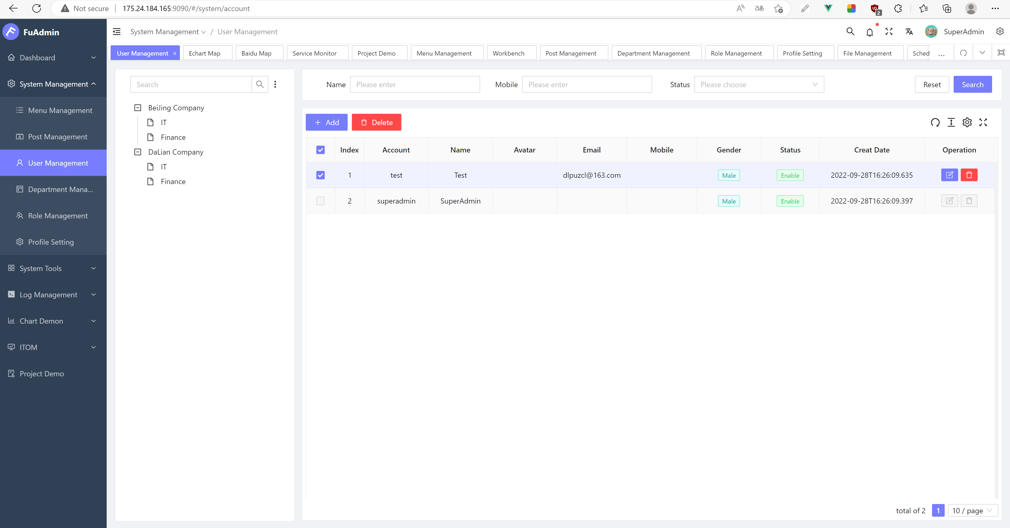Collapse sidebar with menu fold icon
Viewport: 1010px width, 528px height.
(117, 32)
